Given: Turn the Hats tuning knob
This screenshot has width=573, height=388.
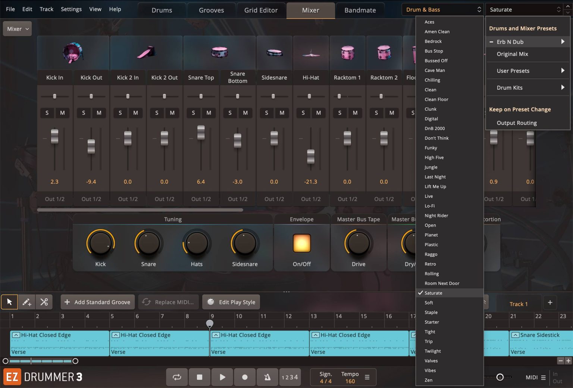Looking at the screenshot, I should coord(197,243).
